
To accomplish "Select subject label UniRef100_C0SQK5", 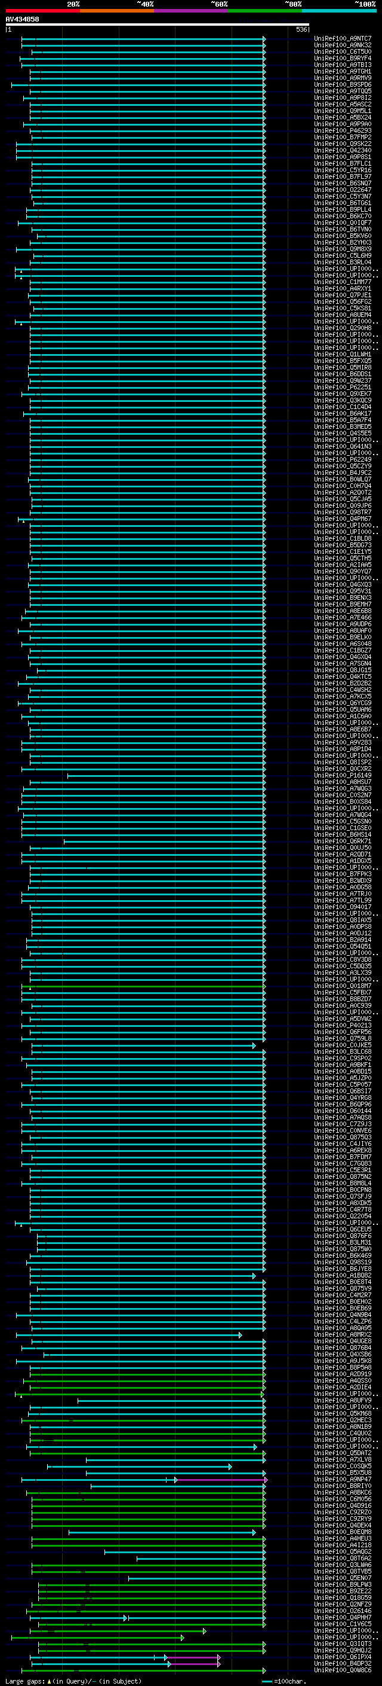I will point(343,1466).
